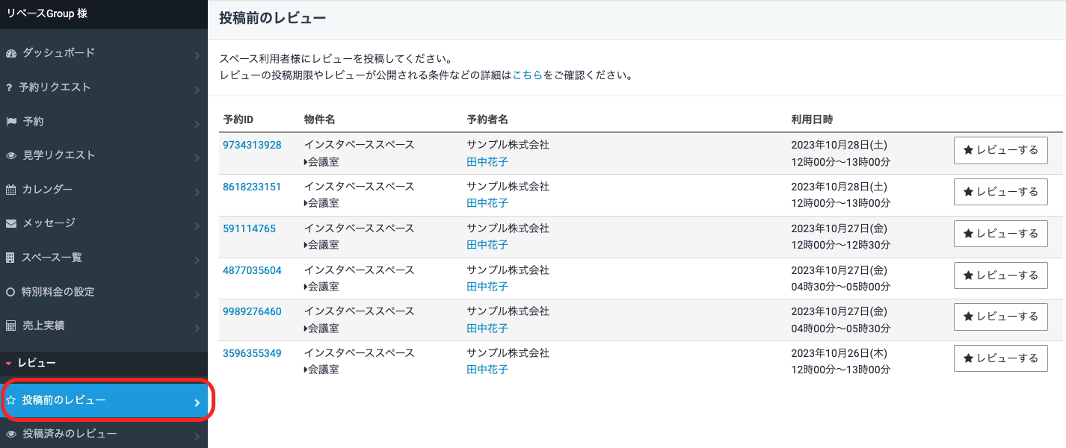The width and height of the screenshot is (1066, 448).
Task: Expand the 予約 chevron arrow
Action: 197,124
